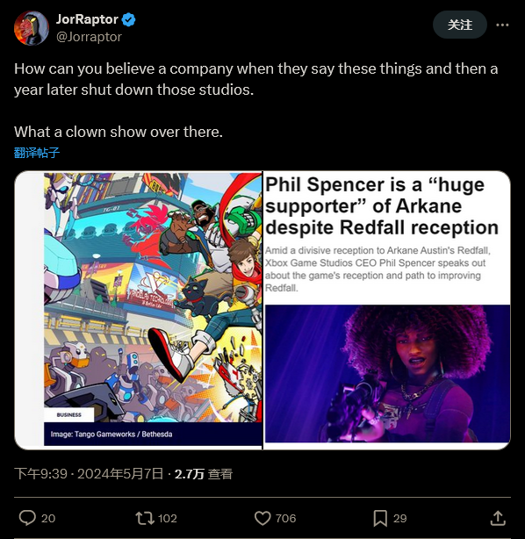Viewport: 525px width, 539px height.
Task: Click the blue verified badge
Action: click(128, 19)
